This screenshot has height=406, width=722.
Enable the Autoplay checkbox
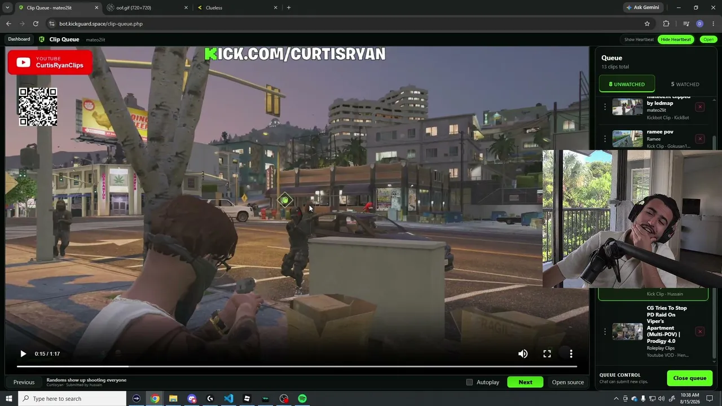point(469,382)
